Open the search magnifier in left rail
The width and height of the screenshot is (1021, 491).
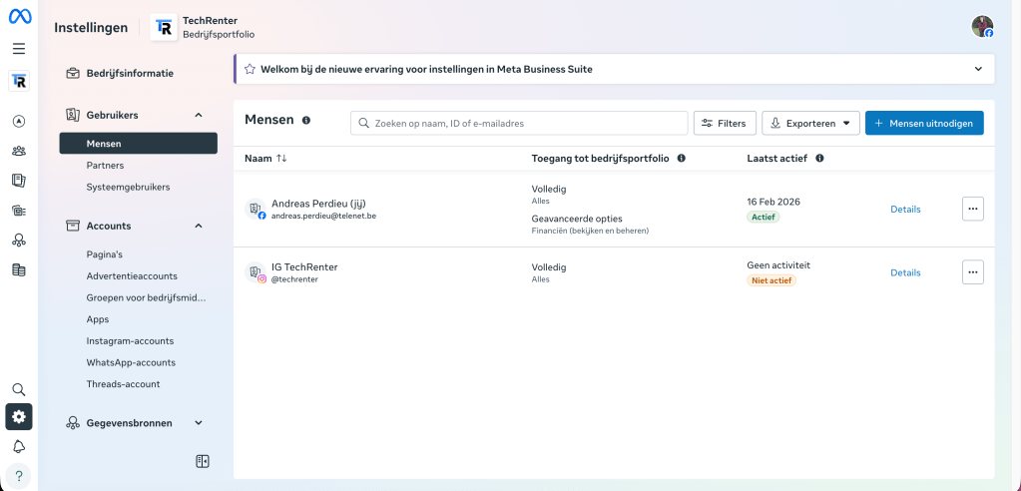[19, 389]
